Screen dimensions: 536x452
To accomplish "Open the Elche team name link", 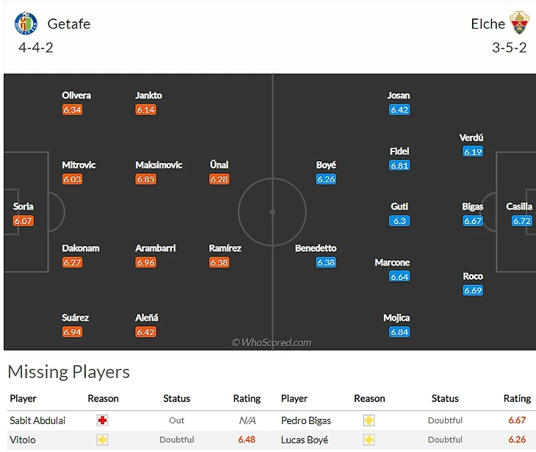I will (488, 24).
